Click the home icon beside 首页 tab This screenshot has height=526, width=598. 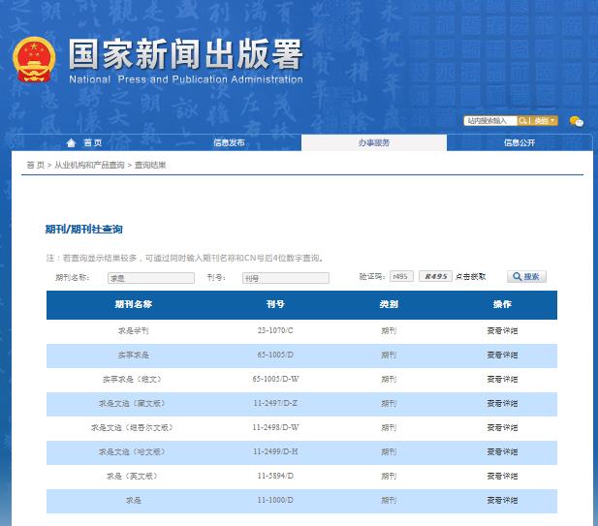[x=71, y=143]
